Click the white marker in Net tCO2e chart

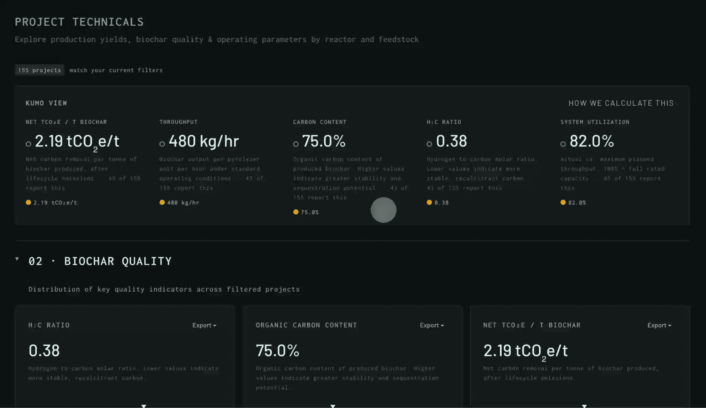click(584, 406)
